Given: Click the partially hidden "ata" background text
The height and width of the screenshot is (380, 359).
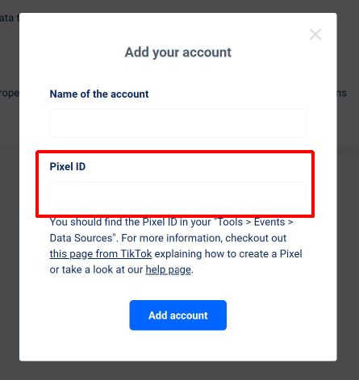Looking at the screenshot, I should click(6, 19).
